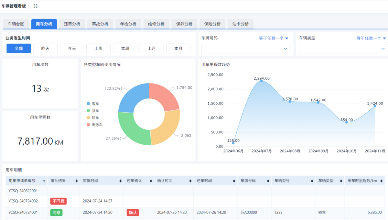Click the fullscreen expand icon beside title

pyautogui.click(x=36, y=6)
